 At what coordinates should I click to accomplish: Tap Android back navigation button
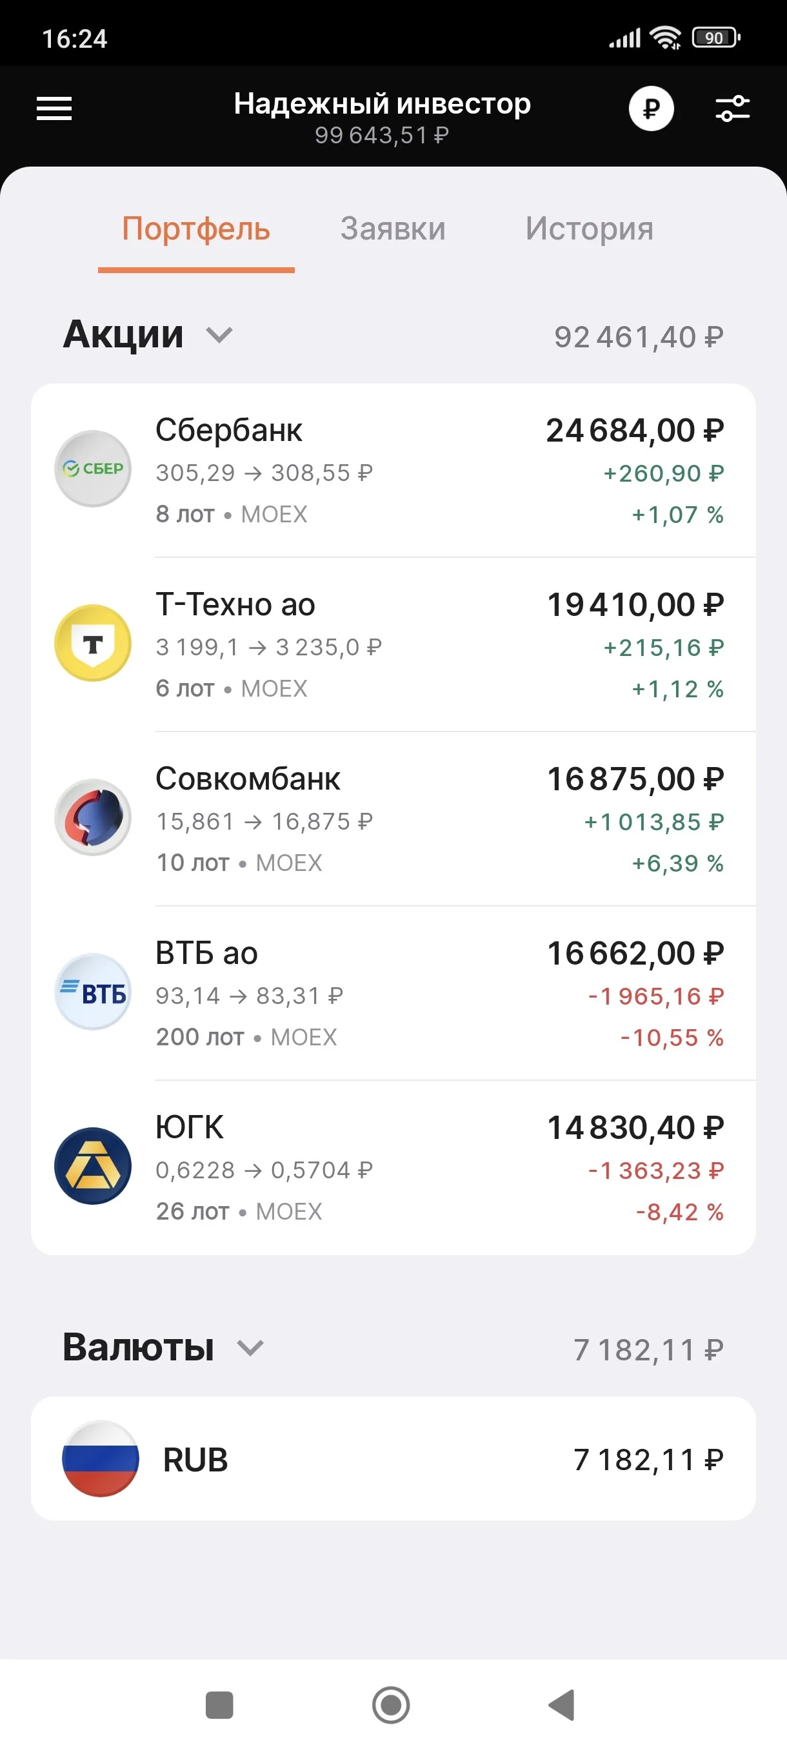click(x=563, y=1705)
